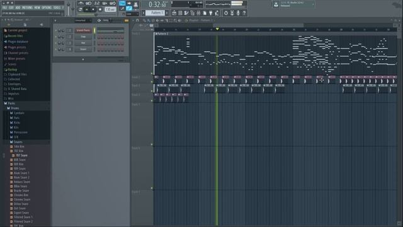Screen dimensions: 403x227
Task: Select the playlist Zoom tool
Action: click(175, 20)
